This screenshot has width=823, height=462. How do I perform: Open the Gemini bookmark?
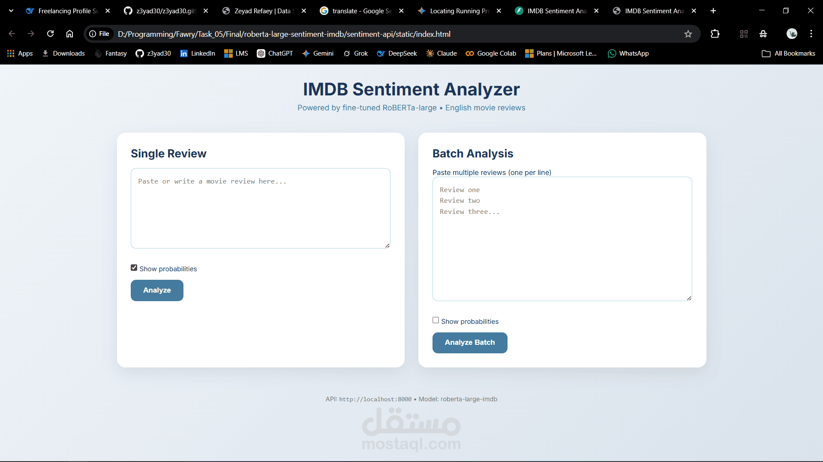click(318, 53)
